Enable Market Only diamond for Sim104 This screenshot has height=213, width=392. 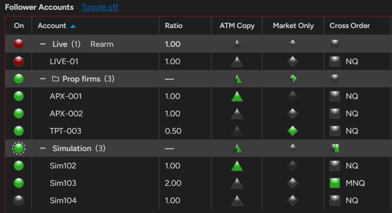[292, 200]
